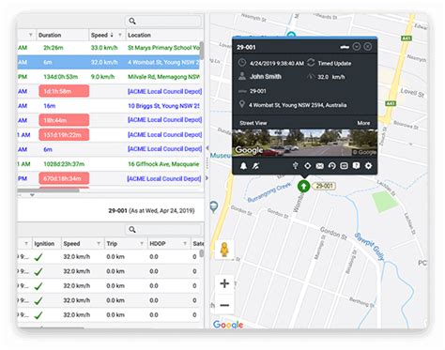Click the 29-001 label beside map marker
Image resolution: width=445 pixels, height=350 pixels.
324,186
